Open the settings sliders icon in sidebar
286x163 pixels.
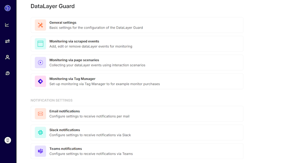pos(7,41)
